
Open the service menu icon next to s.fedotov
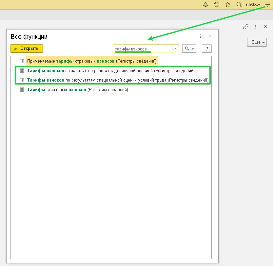click(x=268, y=4)
